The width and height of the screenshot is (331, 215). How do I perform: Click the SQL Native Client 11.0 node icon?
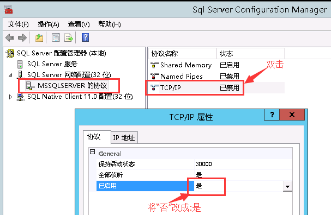[x=20, y=97]
